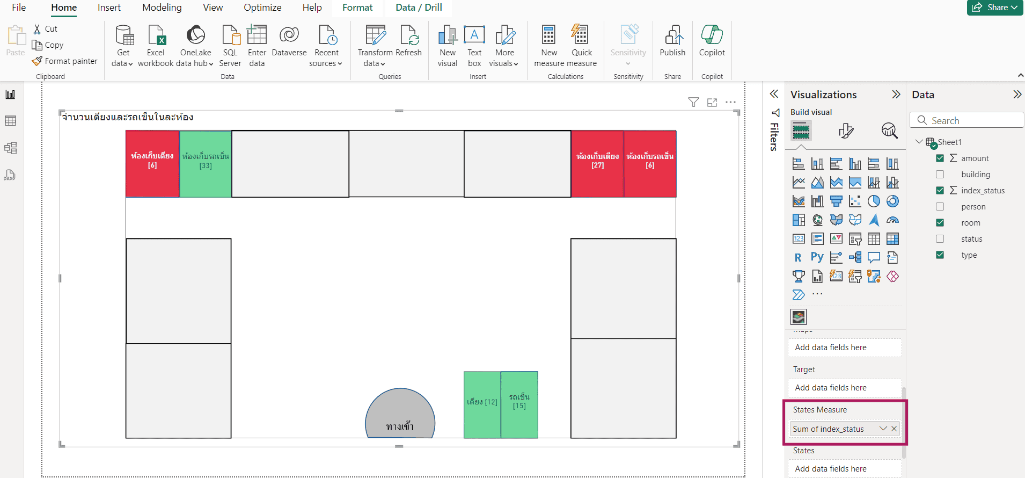Click the Transform data icon
Image resolution: width=1025 pixels, height=478 pixels.
375,36
